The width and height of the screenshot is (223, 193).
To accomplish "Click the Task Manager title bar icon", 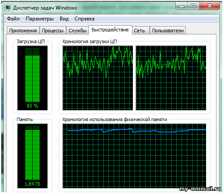I will coord(7,8).
